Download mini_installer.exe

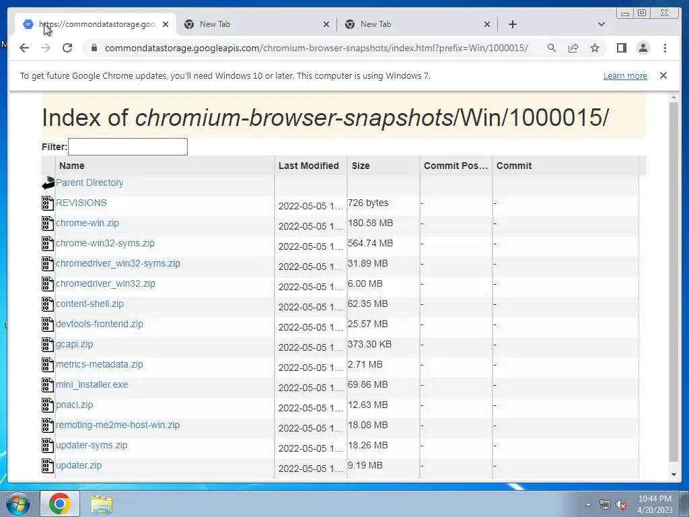92,384
